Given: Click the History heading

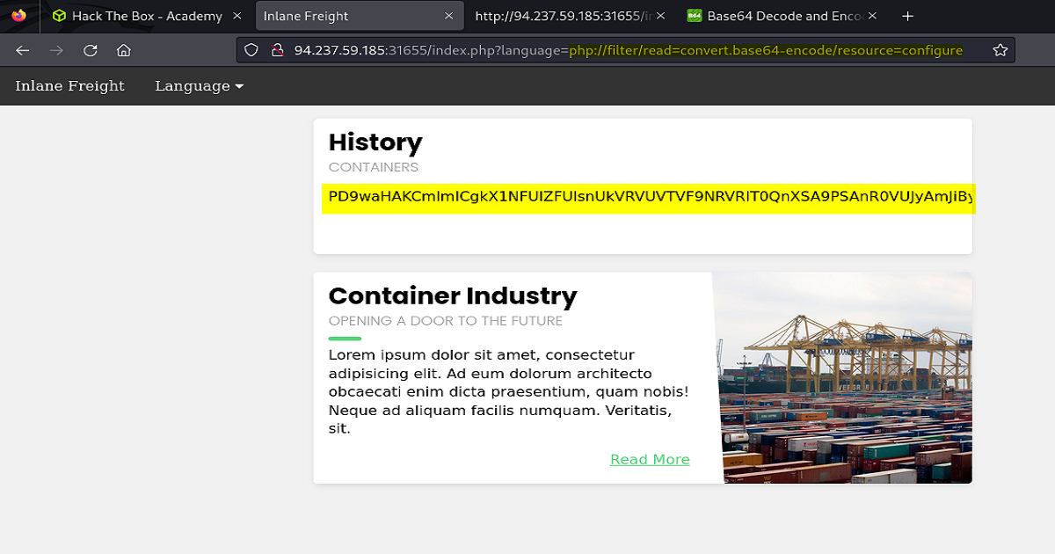Looking at the screenshot, I should 375,142.
